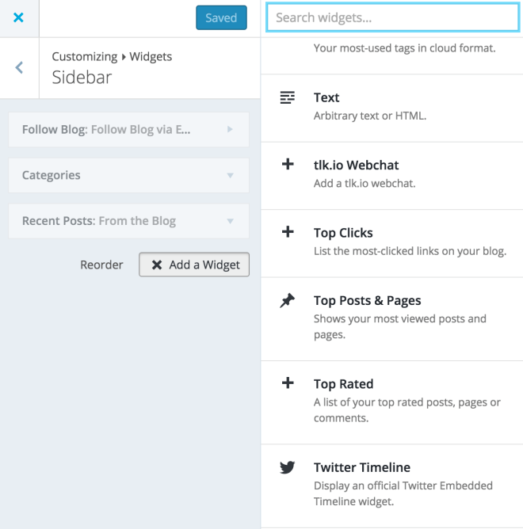Image resolution: width=523 pixels, height=529 pixels.
Task: Click the Saved button
Action: [221, 17]
